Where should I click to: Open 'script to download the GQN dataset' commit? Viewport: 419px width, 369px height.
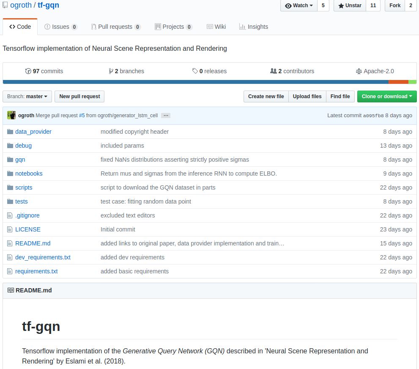pyautogui.click(x=158, y=187)
